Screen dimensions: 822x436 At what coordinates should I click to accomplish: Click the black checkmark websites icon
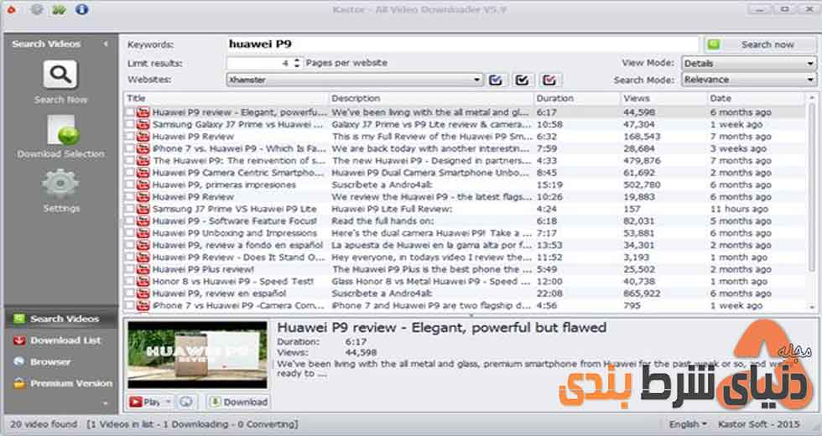[x=522, y=80]
